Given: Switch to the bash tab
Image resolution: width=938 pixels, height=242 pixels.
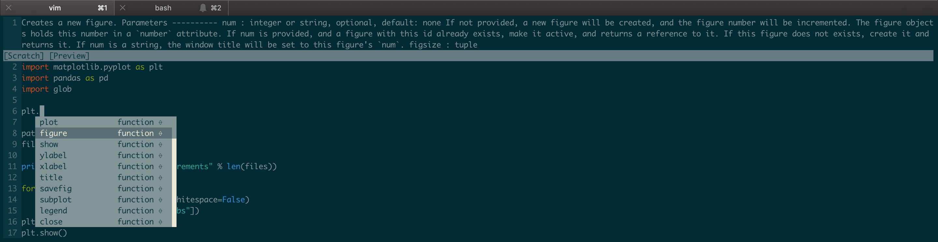Looking at the screenshot, I should [163, 7].
